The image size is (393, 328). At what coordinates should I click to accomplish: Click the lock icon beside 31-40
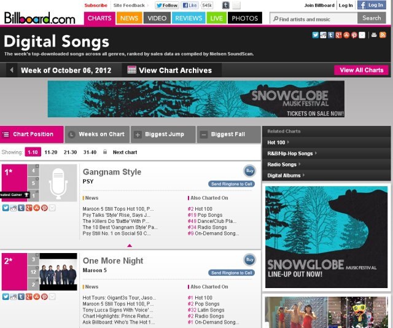click(x=105, y=152)
